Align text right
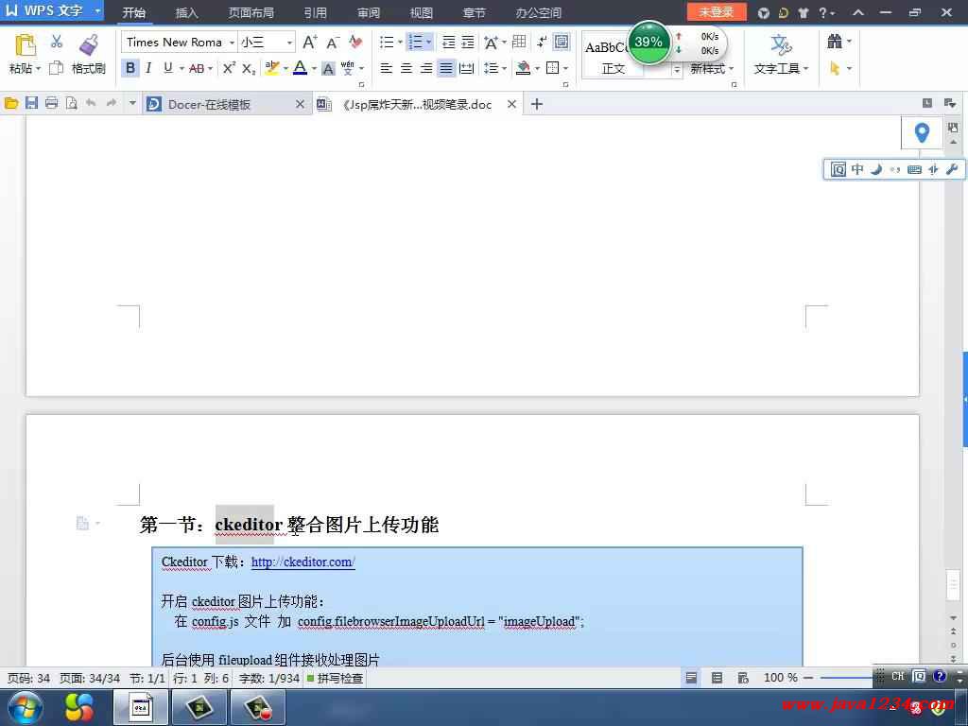968x726 pixels. (x=426, y=68)
